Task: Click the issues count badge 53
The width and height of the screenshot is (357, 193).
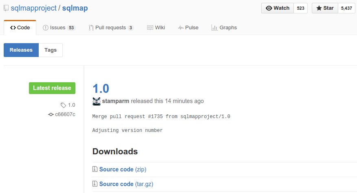Action: coord(71,28)
